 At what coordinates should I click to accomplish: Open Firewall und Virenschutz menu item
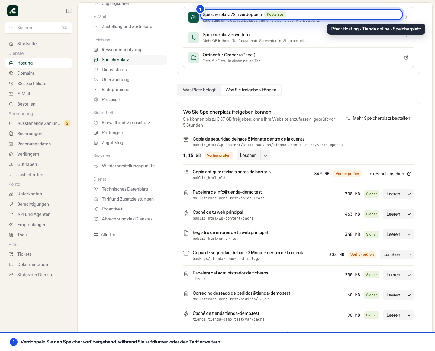pos(128,123)
